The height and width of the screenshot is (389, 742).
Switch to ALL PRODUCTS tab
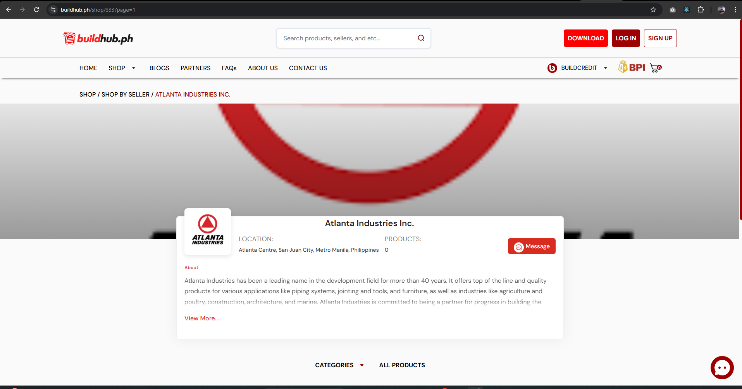pos(402,365)
